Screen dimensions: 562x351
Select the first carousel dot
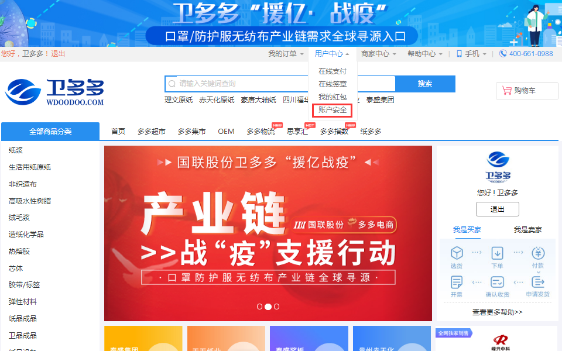(259, 307)
